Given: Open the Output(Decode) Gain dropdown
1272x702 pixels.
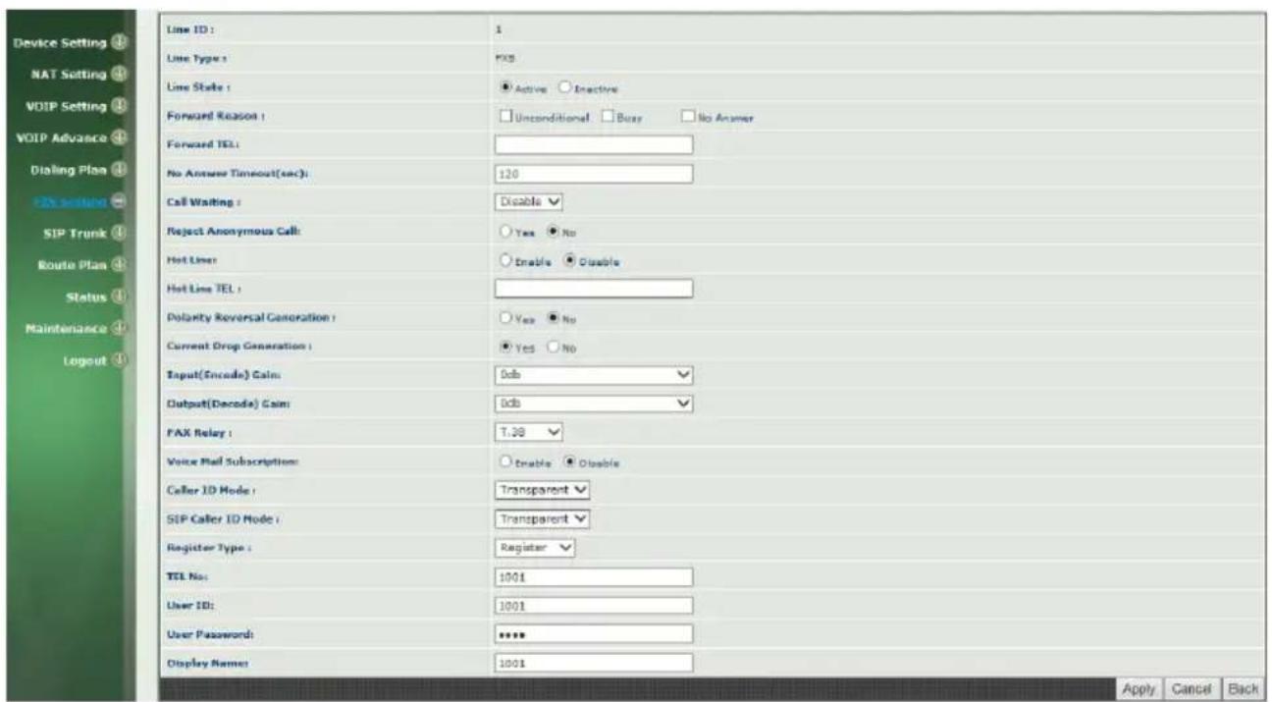Looking at the screenshot, I should [595, 404].
